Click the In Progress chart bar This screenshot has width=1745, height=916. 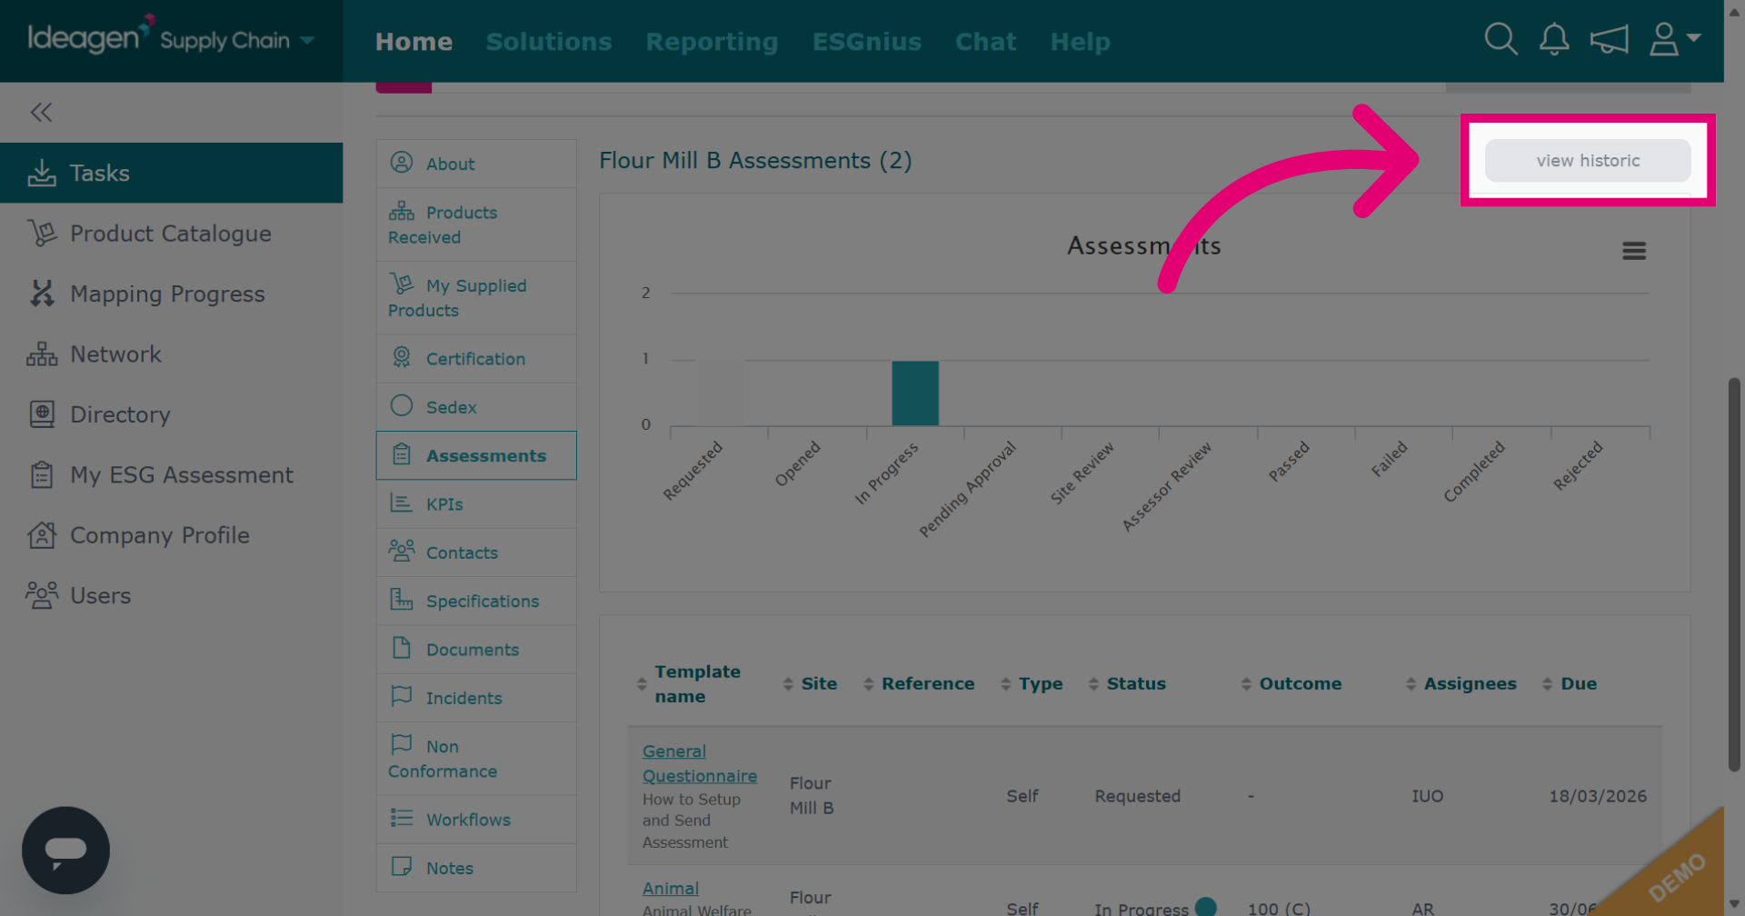914,393
